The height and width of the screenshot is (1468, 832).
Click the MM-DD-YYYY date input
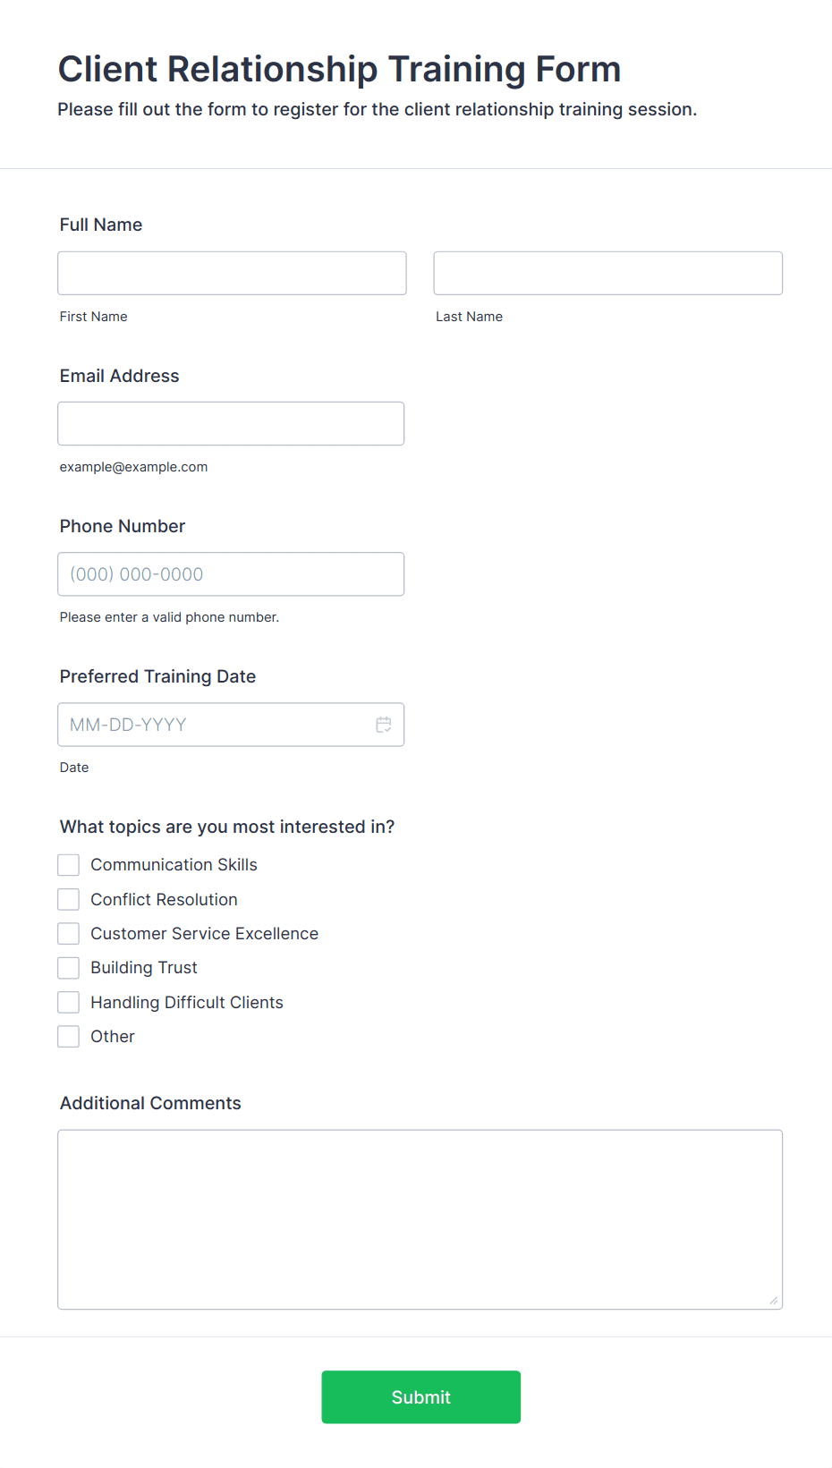pyautogui.click(x=215, y=725)
